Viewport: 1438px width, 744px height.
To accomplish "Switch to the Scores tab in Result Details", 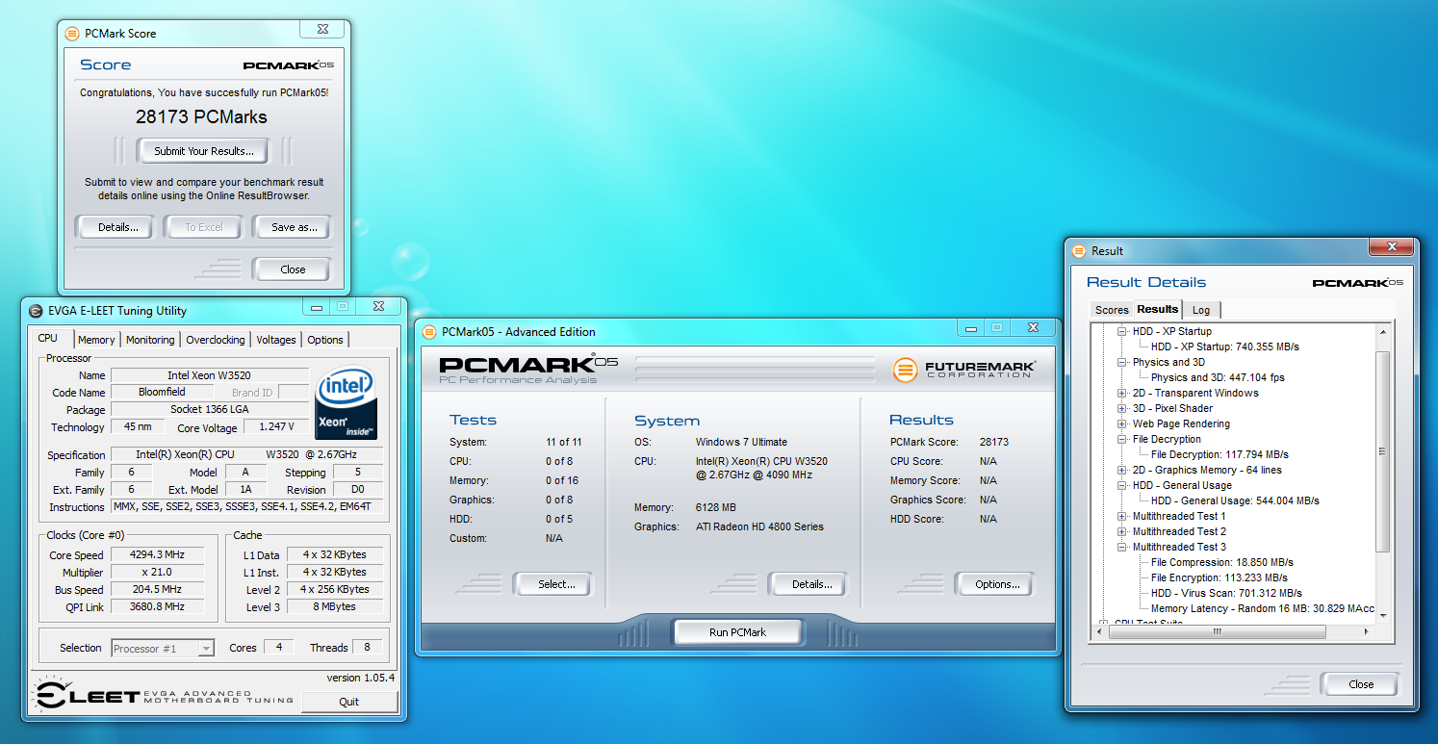I will click(1112, 310).
